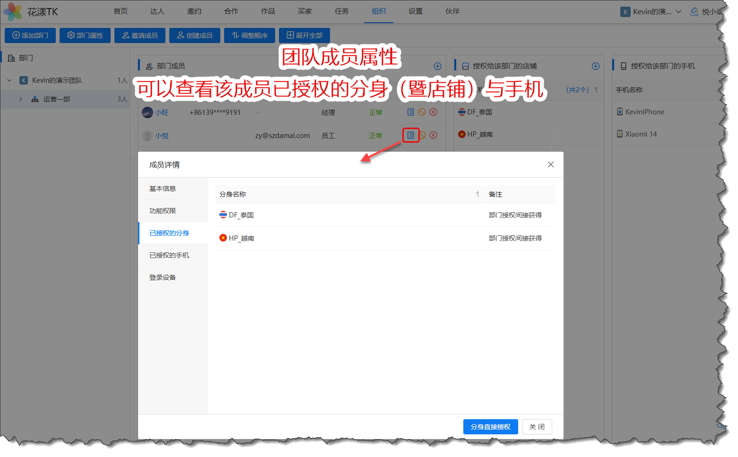Viewport: 738px width, 457px height.
Task: Select the 功能权限 tab
Action: 163,211
